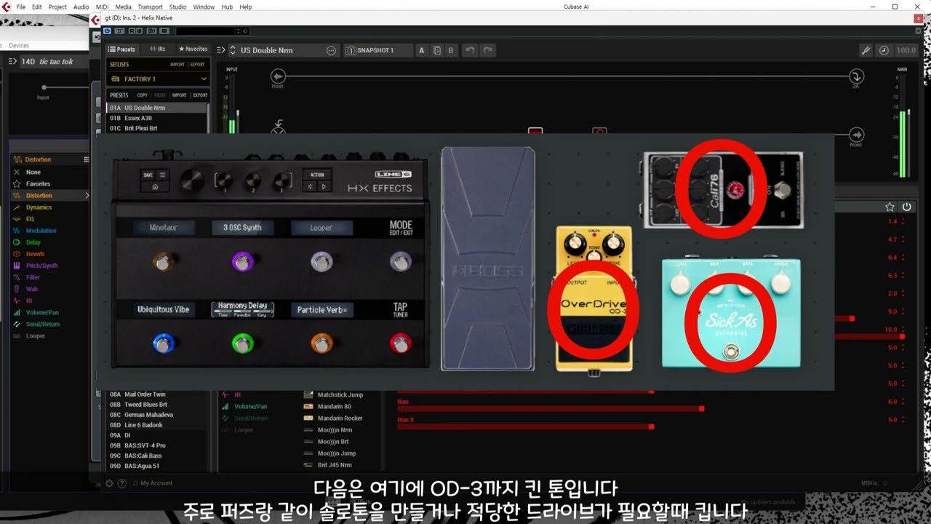Toggle the Read automation R button
931x524 pixels.
(132, 31)
